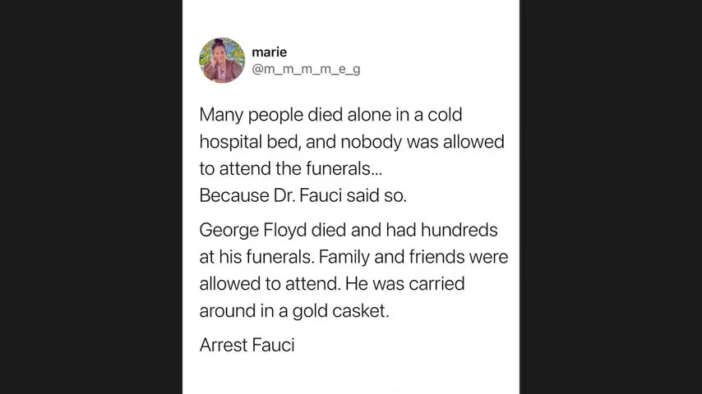Screen dimensions: 702x394
Task: Click the words "nobody was allowed" in the tweet
Action: [x=422, y=142]
